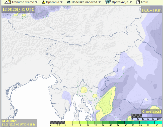163x127 pixels.
Task: Expand the Opozorila dropdown arrow
Action: pyautogui.click(x=61, y=2)
